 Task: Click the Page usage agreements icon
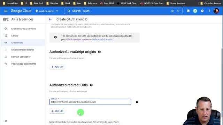click(6, 64)
